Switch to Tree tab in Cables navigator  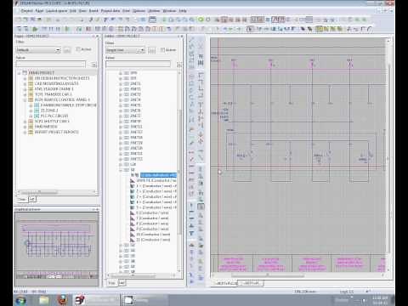[x=112, y=283]
